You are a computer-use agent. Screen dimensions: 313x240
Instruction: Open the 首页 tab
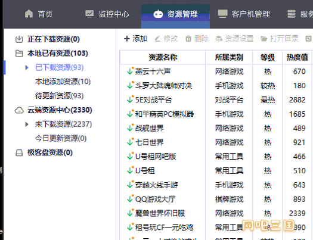point(39,14)
